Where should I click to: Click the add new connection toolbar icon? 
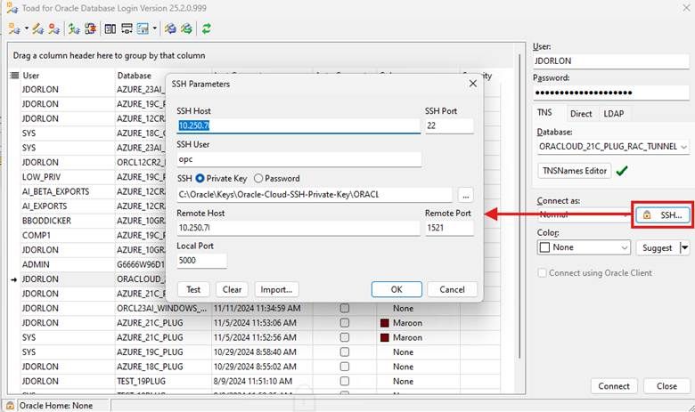[13, 28]
